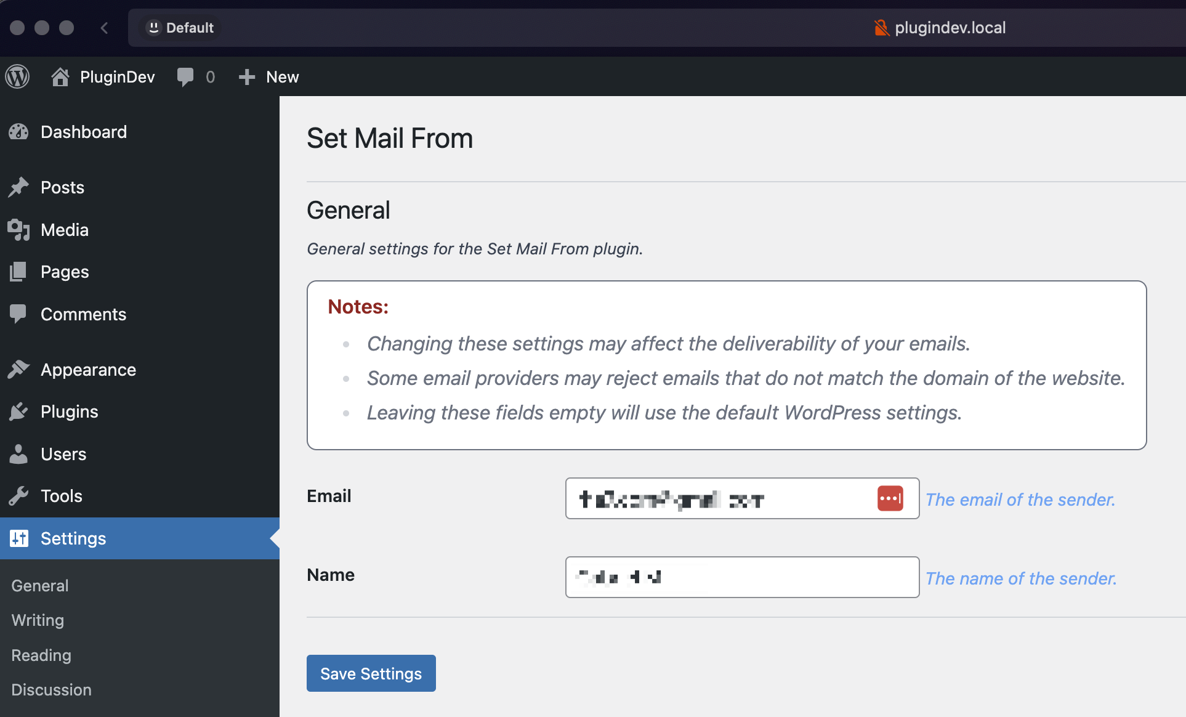Click the Settings menu icon
Screen dimensions: 1186x717
(18, 538)
